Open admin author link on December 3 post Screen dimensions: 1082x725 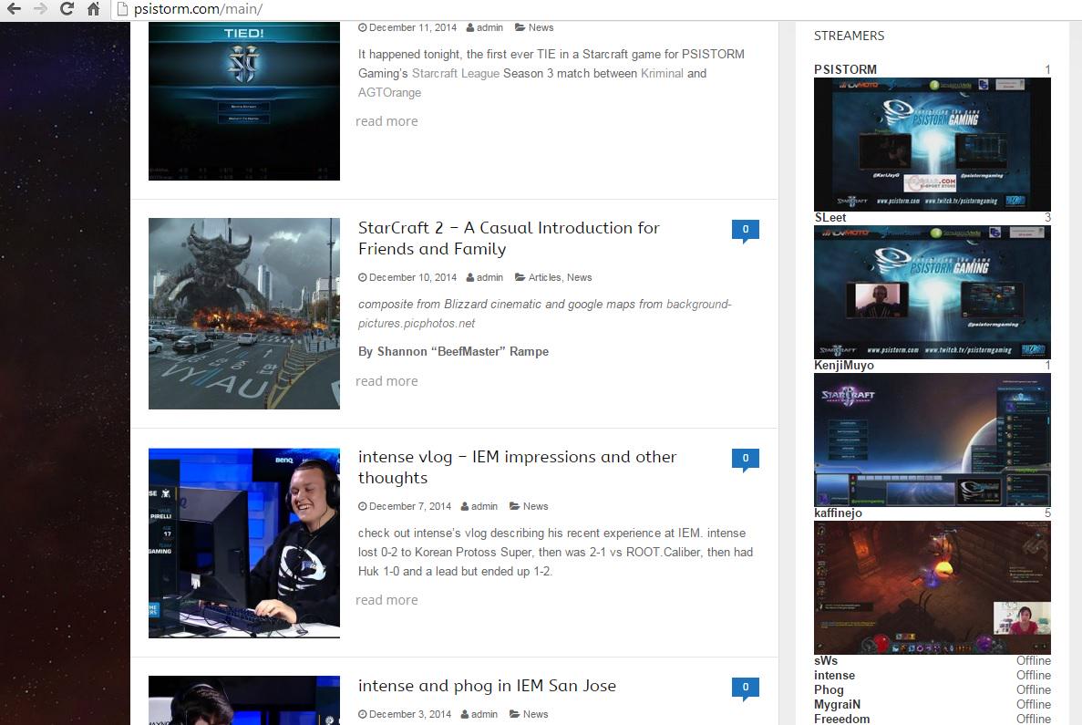tap(484, 714)
